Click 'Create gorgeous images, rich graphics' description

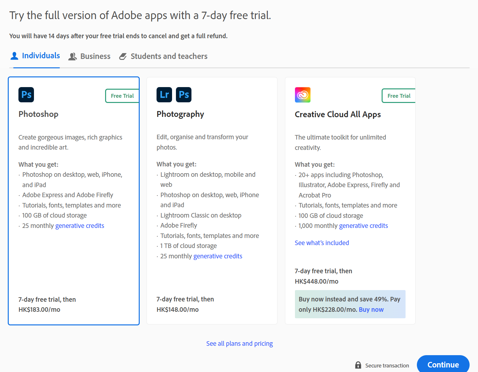pyautogui.click(x=70, y=142)
